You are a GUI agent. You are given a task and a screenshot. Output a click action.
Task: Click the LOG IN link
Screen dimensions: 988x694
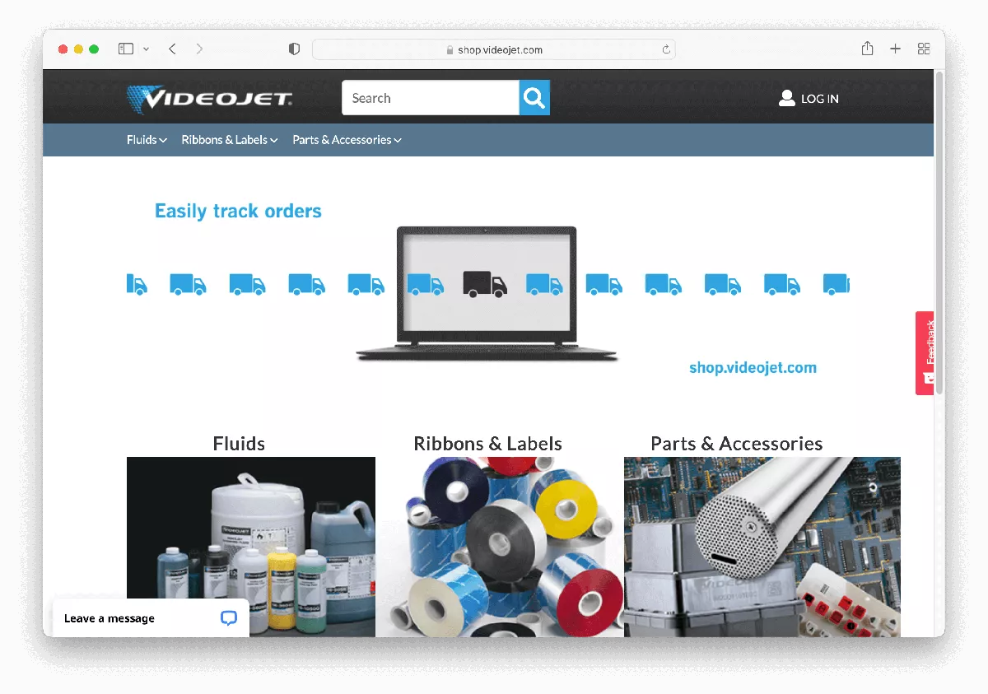point(819,99)
